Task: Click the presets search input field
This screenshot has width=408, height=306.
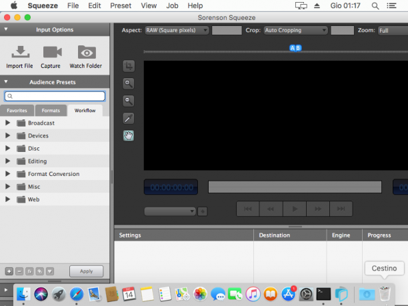Action: point(55,96)
